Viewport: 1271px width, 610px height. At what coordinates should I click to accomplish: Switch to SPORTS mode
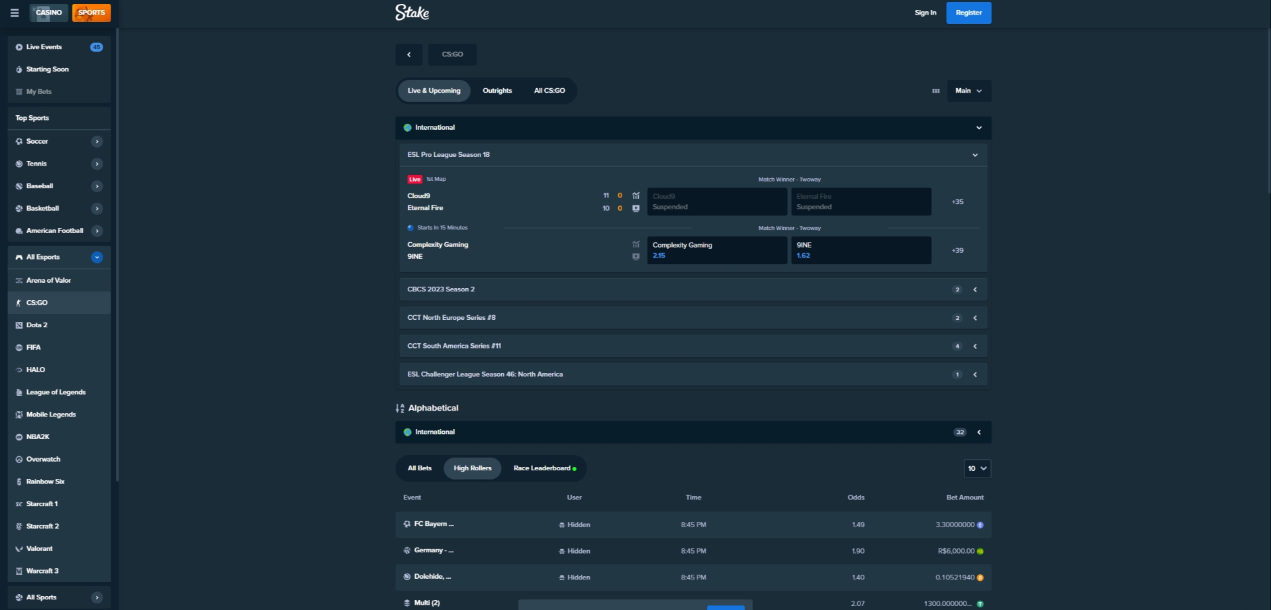[x=91, y=13]
